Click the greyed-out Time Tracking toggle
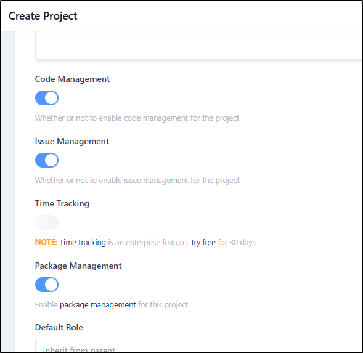363x353 pixels. [47, 222]
